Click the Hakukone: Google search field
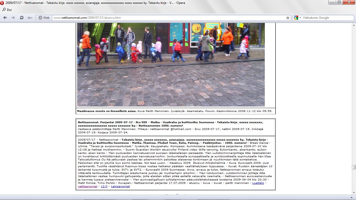The width and height of the screenshot is (356, 200). (327, 18)
